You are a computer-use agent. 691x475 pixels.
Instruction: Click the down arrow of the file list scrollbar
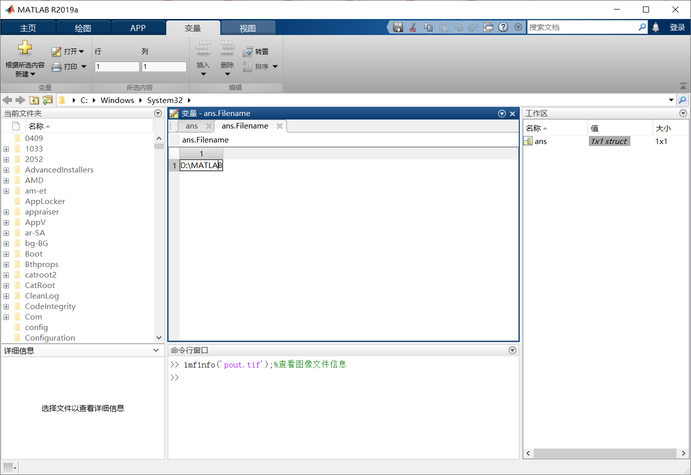[x=159, y=337]
